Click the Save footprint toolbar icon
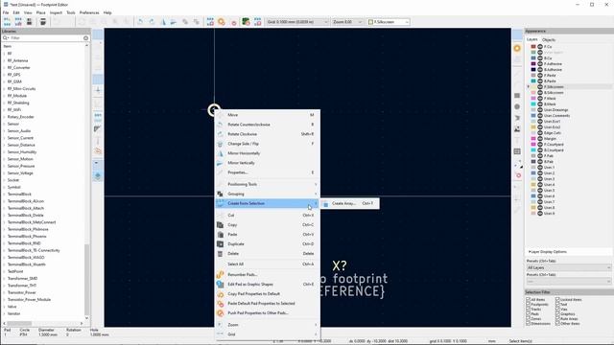The width and height of the screenshot is (614, 345). (x=30, y=22)
